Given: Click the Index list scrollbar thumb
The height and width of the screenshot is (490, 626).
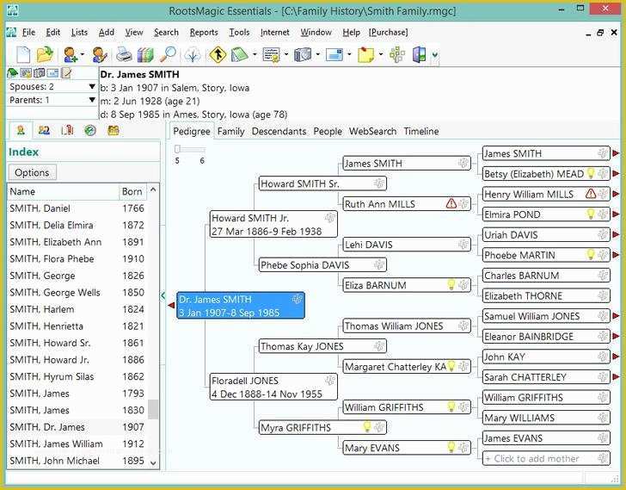Looking at the screenshot, I should coord(153,409).
